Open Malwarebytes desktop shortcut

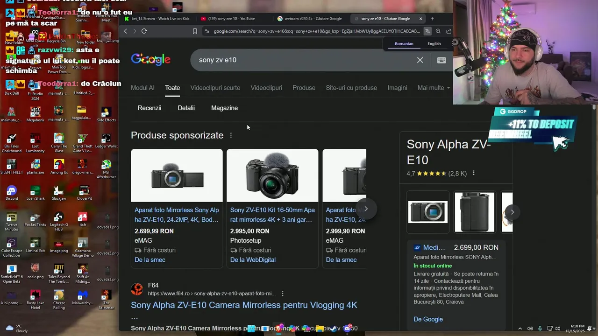pyautogui.click(x=83, y=297)
